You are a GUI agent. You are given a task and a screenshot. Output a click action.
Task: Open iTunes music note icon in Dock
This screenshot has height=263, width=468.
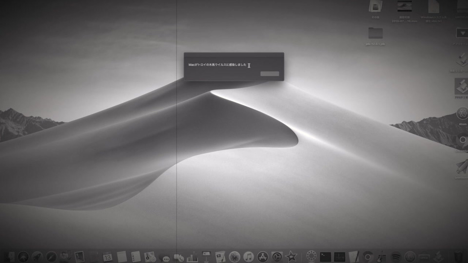click(x=248, y=257)
